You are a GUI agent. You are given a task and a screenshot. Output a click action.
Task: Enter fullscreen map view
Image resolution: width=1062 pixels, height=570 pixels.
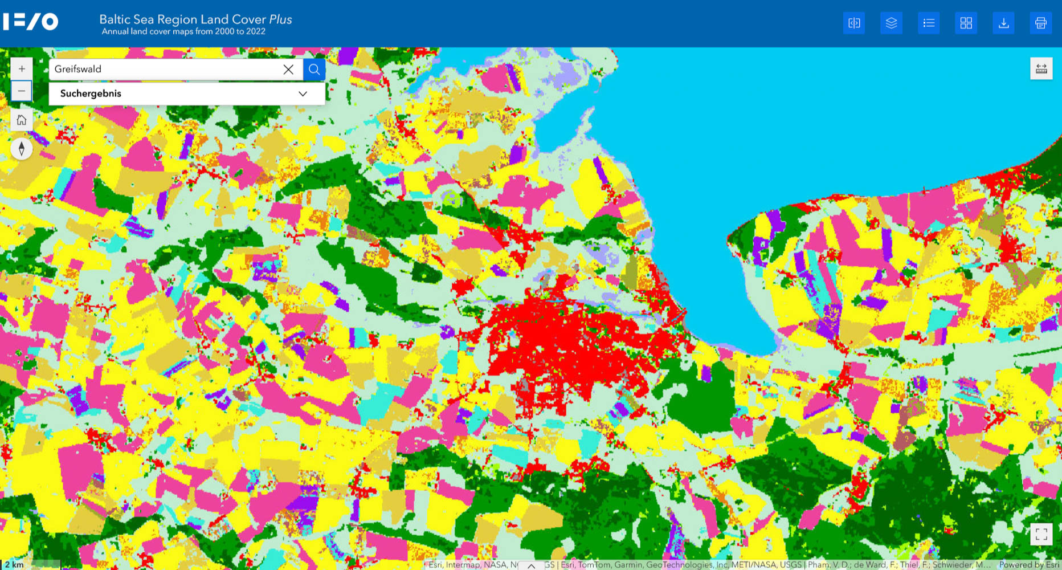pos(1042,535)
